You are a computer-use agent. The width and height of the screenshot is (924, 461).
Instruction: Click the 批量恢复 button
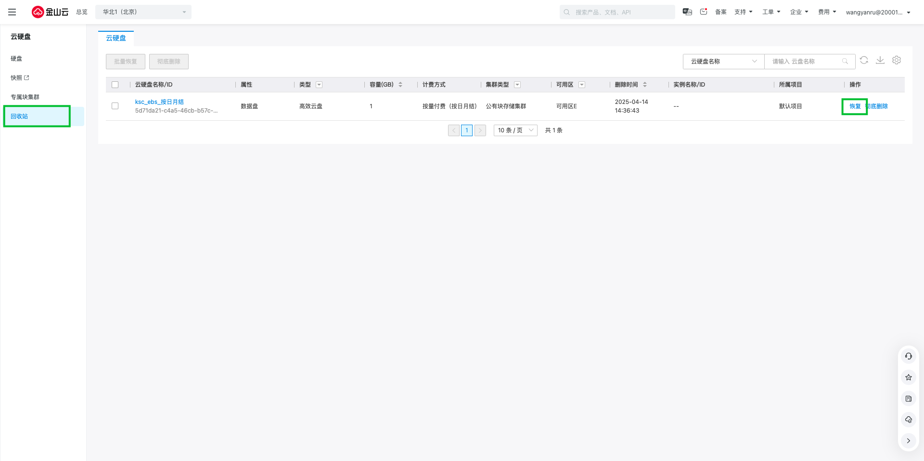(x=126, y=62)
